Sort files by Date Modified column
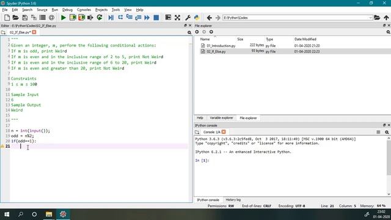Screen dimensions: 391x220 click(305, 39)
